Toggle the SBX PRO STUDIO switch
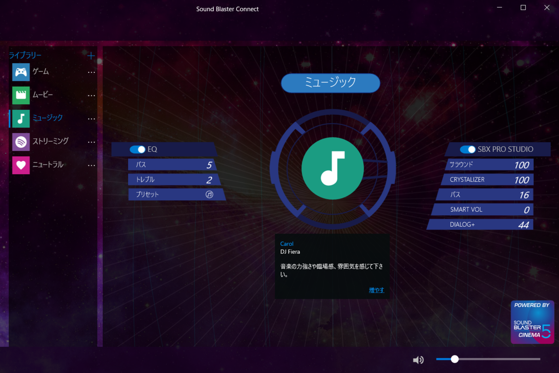This screenshot has width=559, height=373. point(468,149)
